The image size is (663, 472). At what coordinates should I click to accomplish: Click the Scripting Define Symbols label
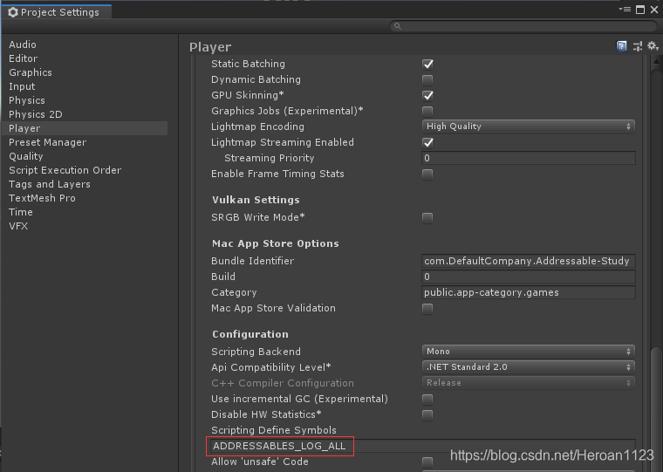tap(274, 430)
